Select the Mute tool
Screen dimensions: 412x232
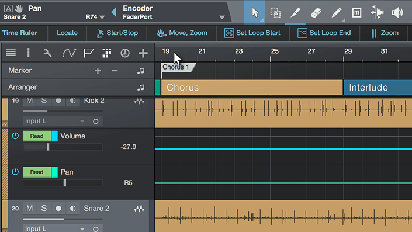point(356,13)
